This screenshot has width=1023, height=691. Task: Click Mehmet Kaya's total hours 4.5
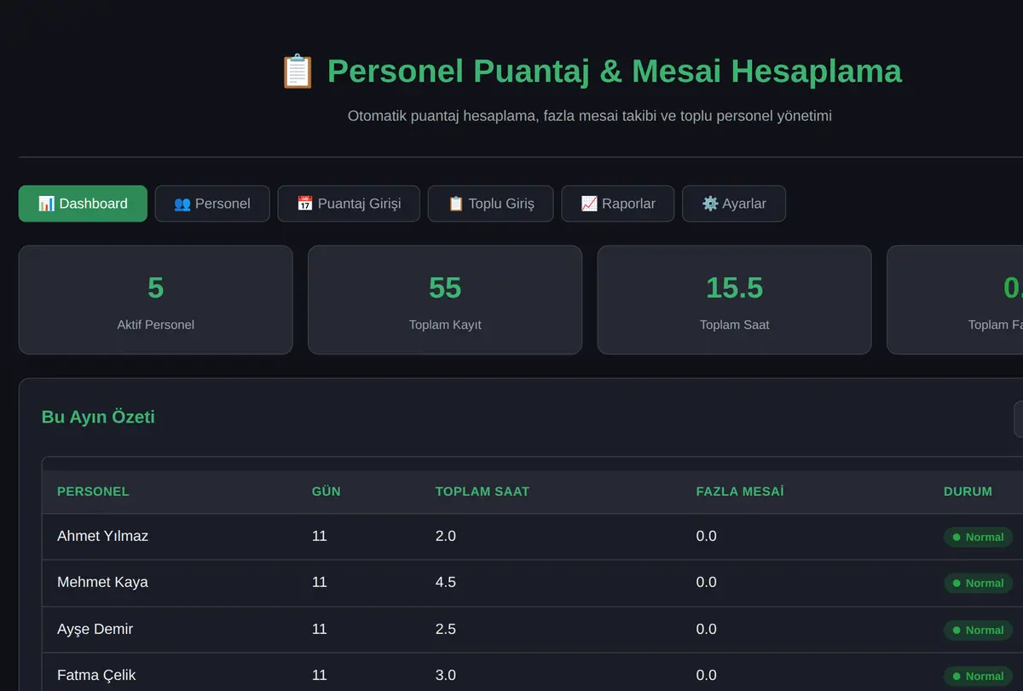point(446,582)
